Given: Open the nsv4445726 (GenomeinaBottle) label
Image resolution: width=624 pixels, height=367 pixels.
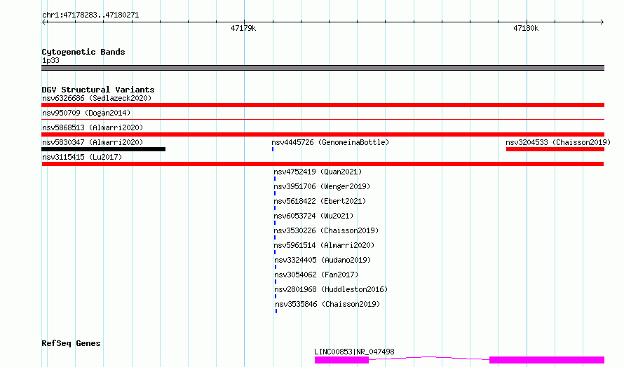Looking at the screenshot, I should point(330,142).
